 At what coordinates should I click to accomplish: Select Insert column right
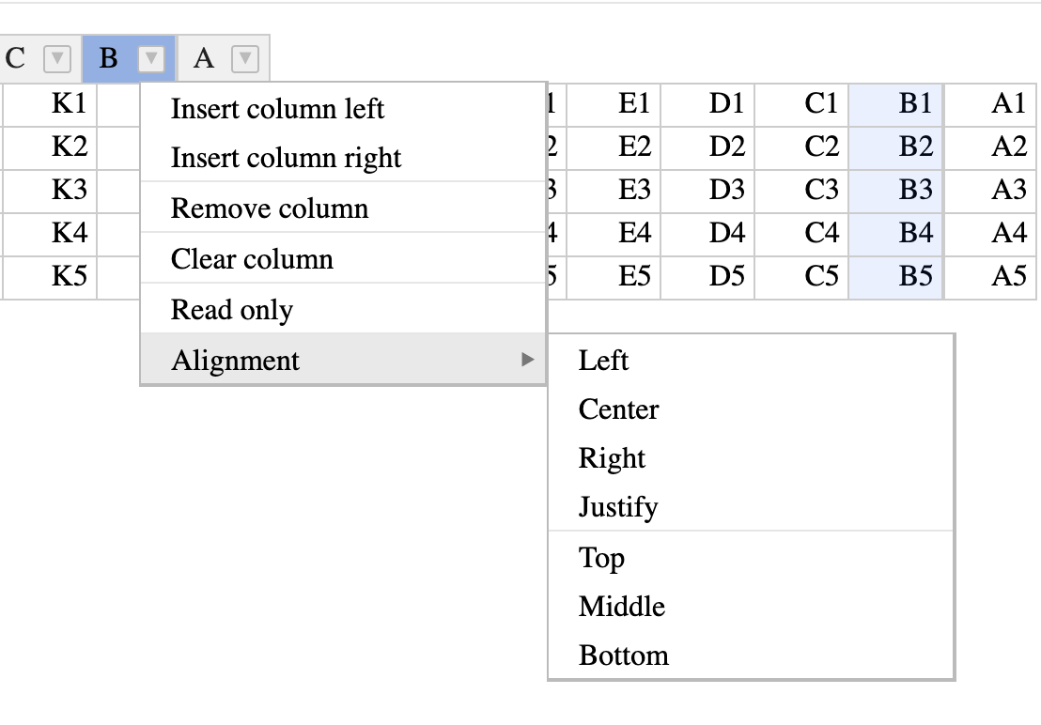(285, 158)
